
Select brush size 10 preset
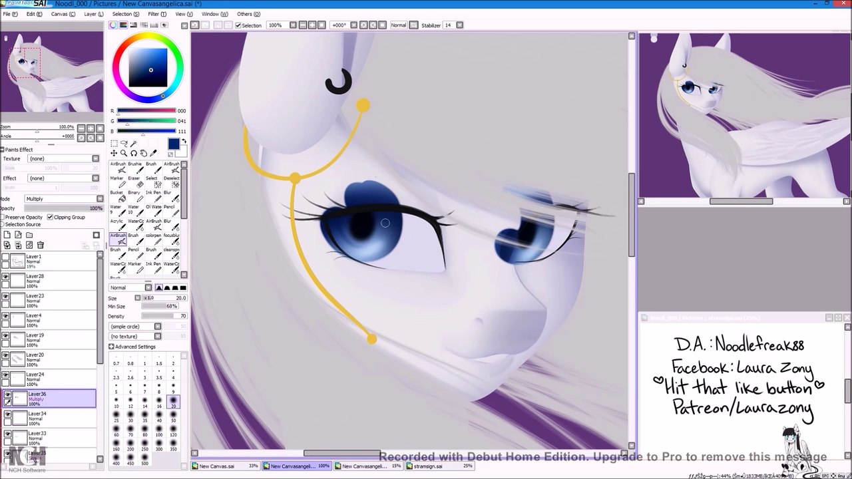point(116,402)
